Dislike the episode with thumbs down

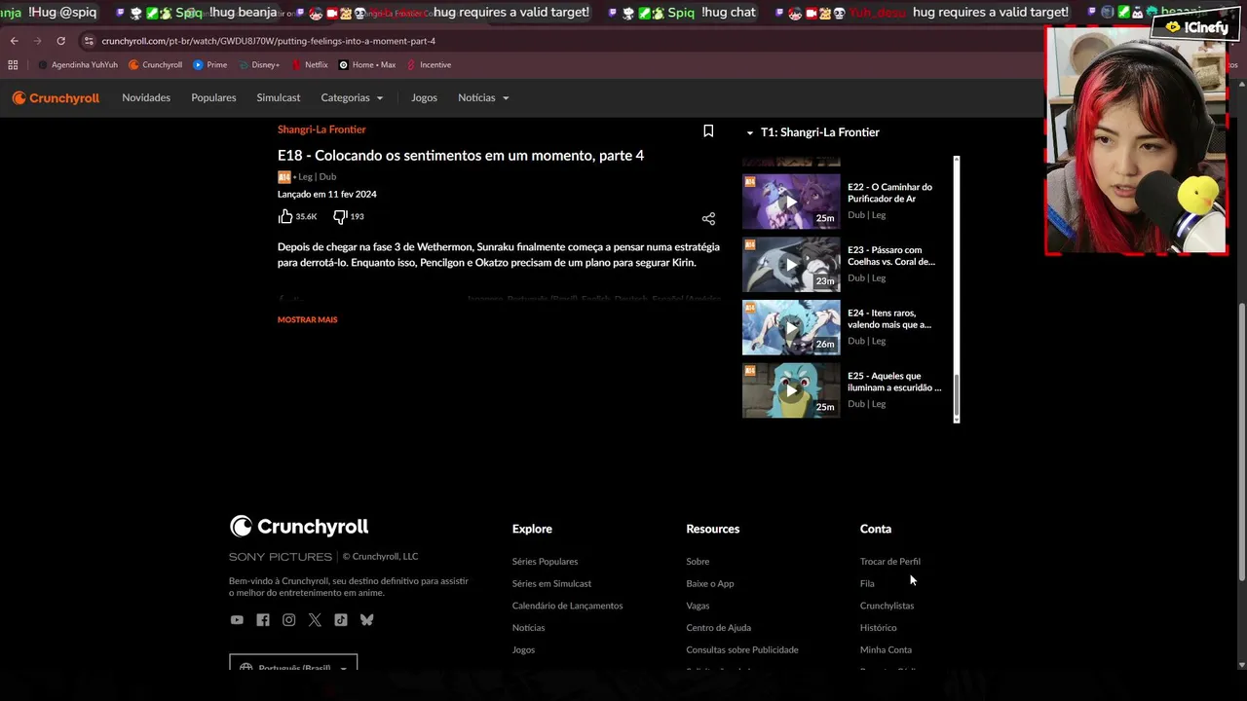pos(340,216)
